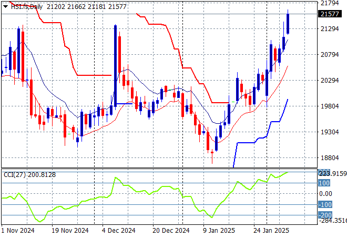The height and width of the screenshot is (237, 347).
Task: Click the 1 Nov 2024 date label
Action: click(x=18, y=231)
